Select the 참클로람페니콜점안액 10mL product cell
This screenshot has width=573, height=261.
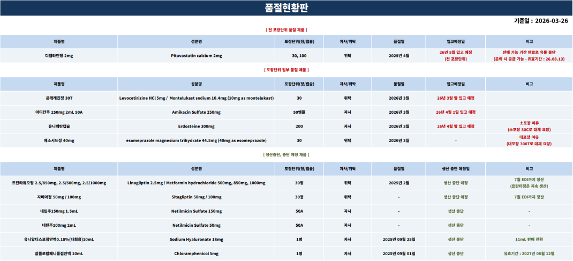[x=59, y=253]
